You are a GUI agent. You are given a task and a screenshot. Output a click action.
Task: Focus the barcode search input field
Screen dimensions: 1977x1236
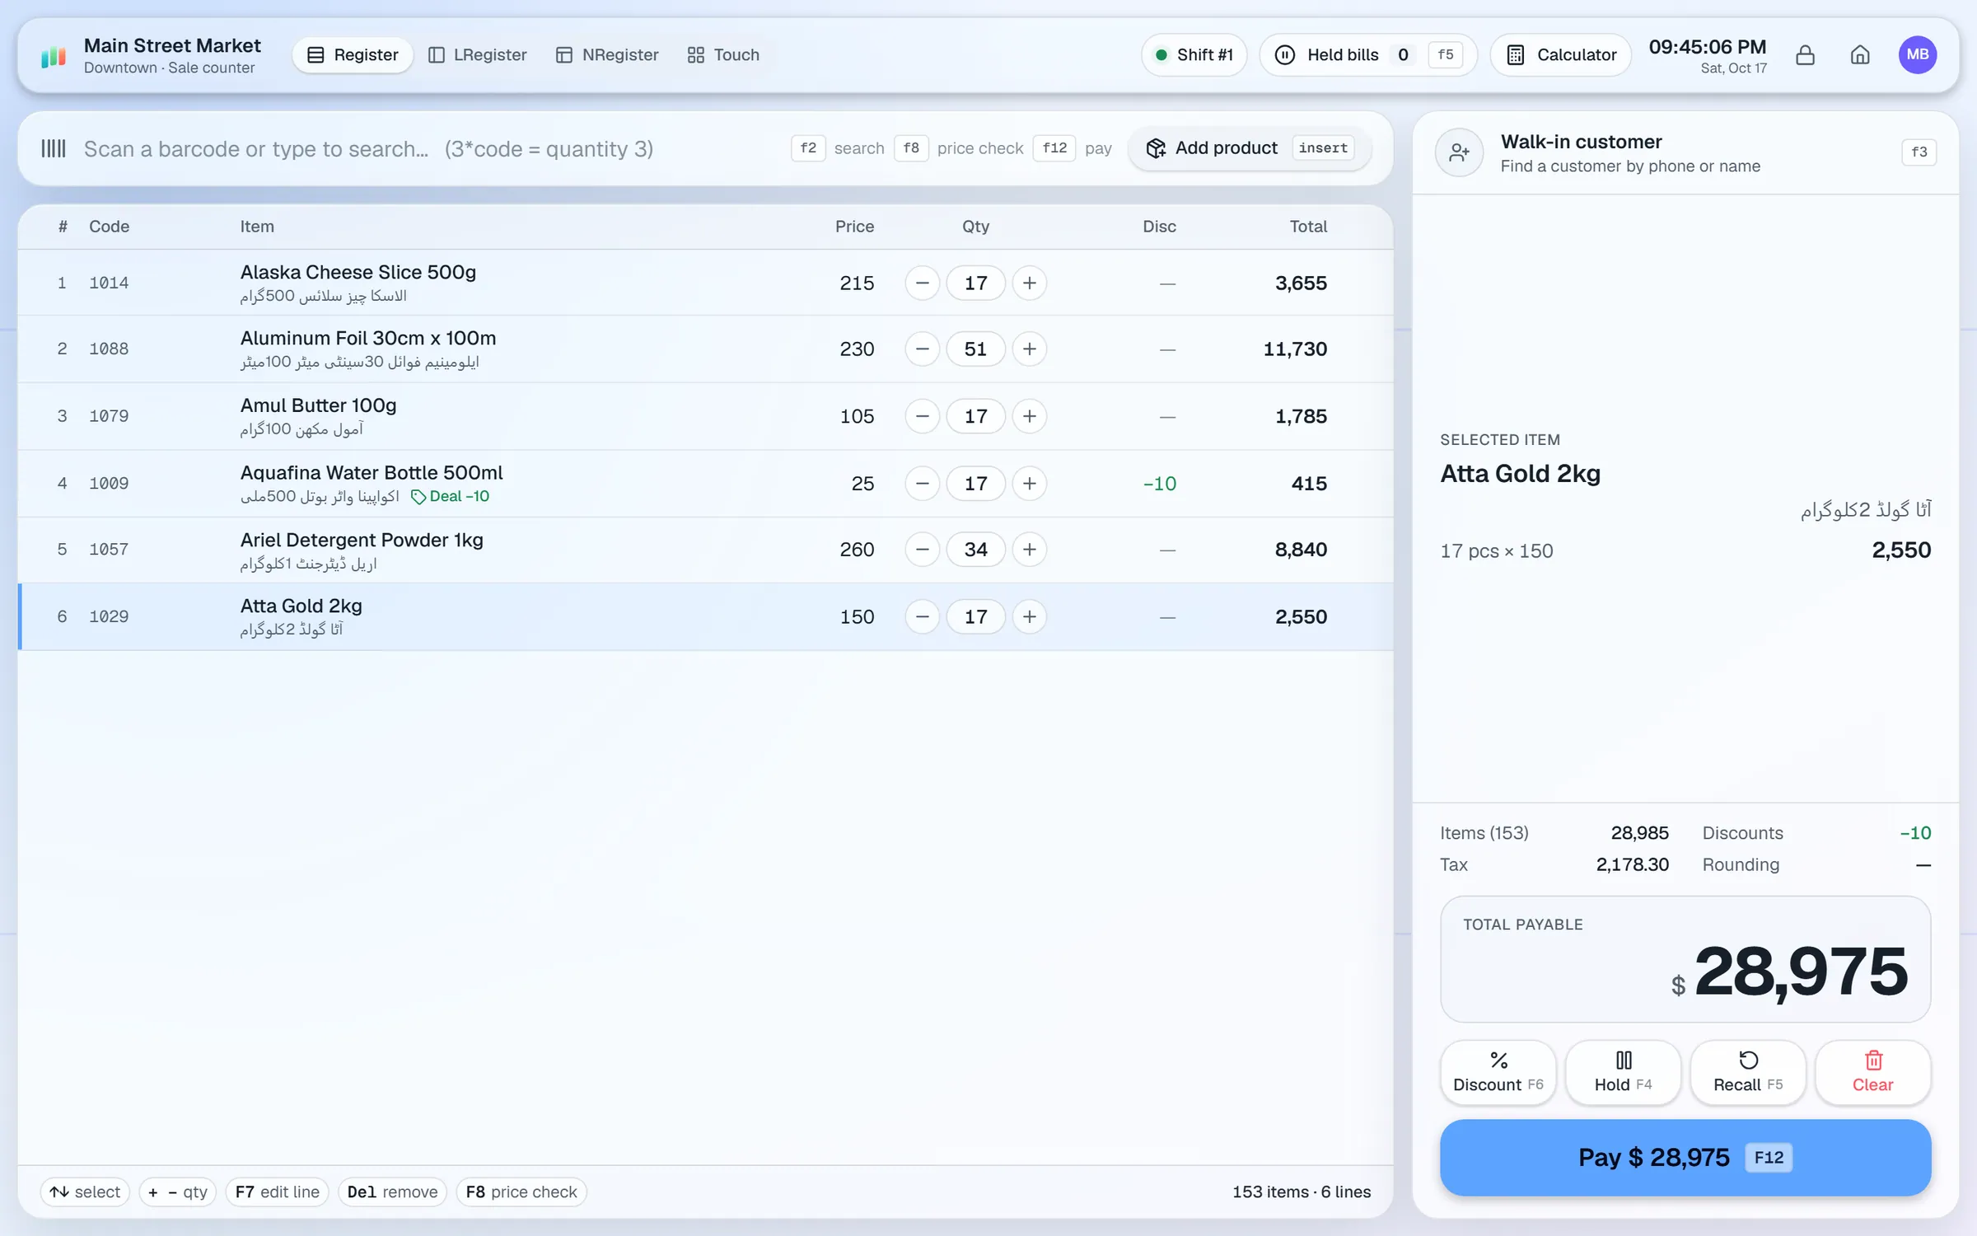click(428, 149)
